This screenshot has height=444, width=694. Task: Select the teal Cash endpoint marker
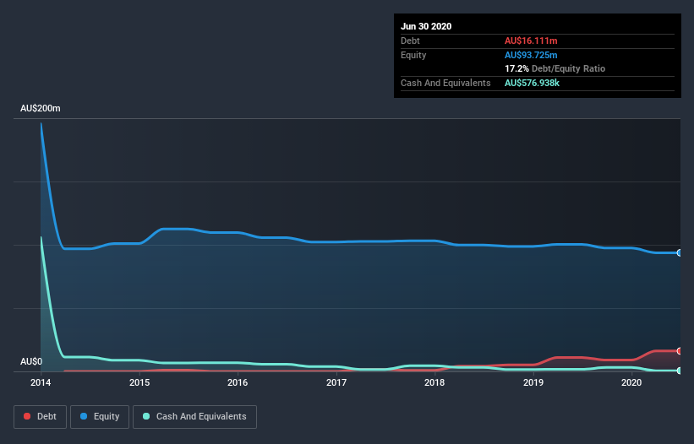coord(680,371)
